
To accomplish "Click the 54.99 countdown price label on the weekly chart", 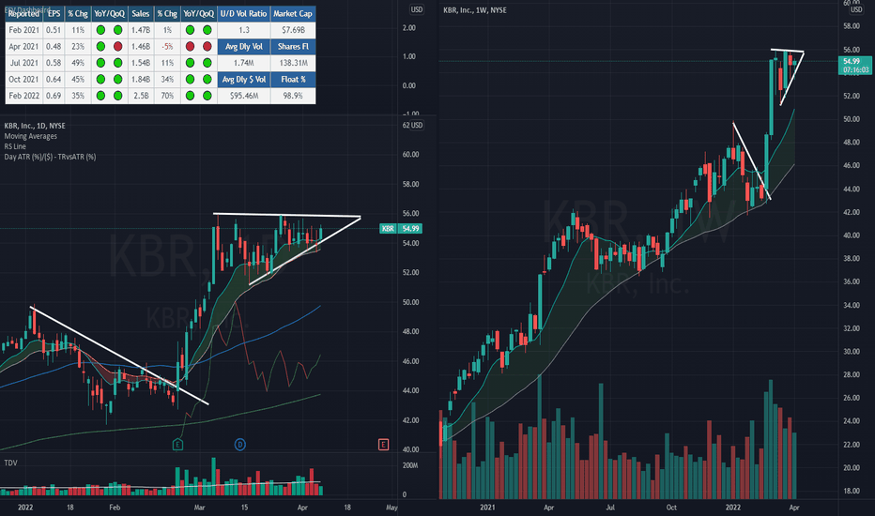I will coord(855,66).
